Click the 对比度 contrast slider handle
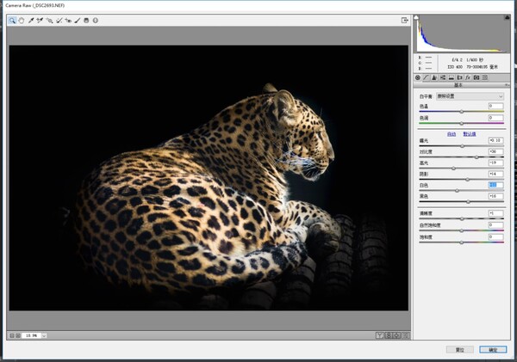The width and height of the screenshot is (517, 362). (x=477, y=157)
